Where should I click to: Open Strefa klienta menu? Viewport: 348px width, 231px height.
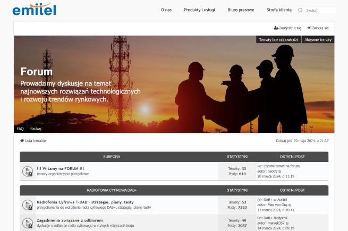(279, 10)
